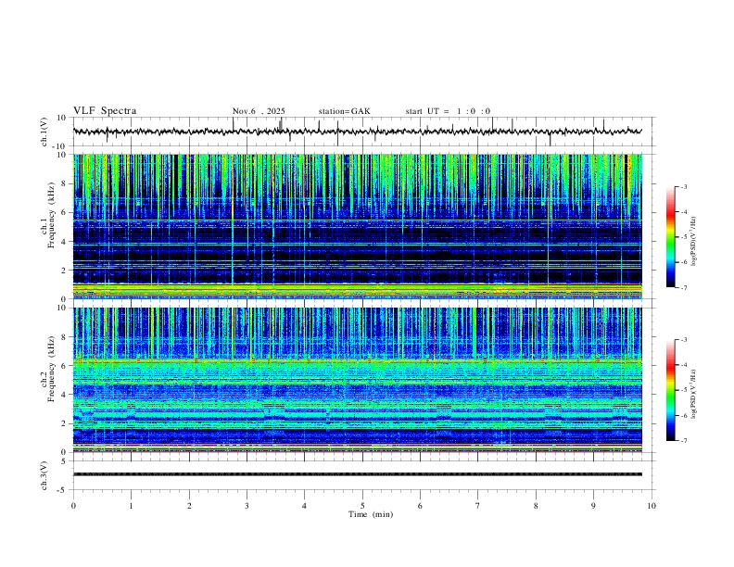
Task: Click time axis tick label "8"
Action: coord(536,506)
